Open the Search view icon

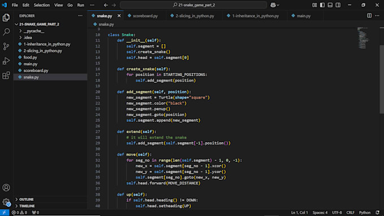click(6, 32)
